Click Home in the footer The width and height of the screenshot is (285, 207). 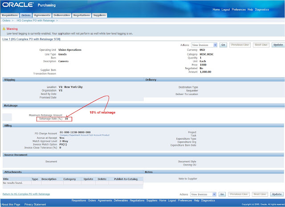(163, 200)
